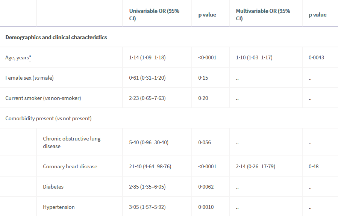This screenshot has width=338, height=216.
Task: Click the Comorbidity present (vs not present) label
Action: pyautogui.click(x=48, y=118)
